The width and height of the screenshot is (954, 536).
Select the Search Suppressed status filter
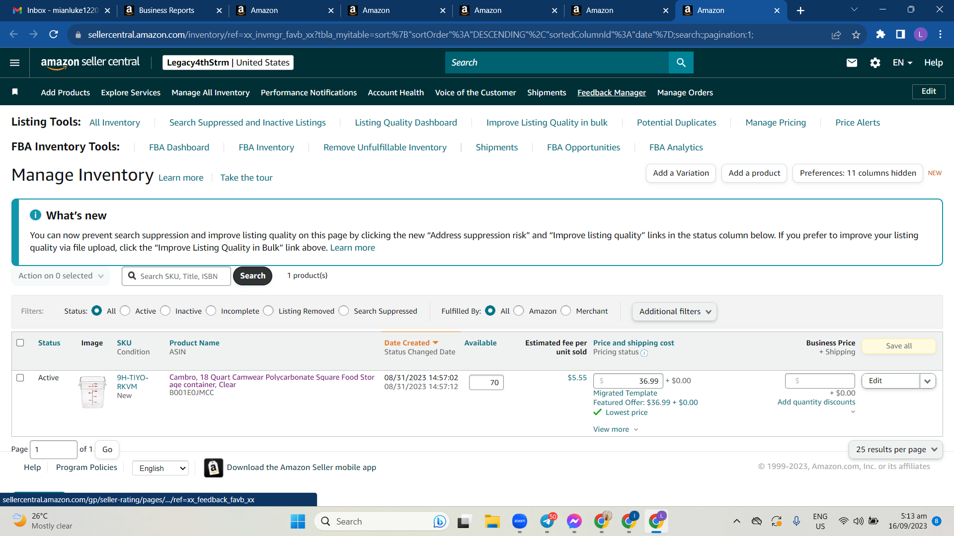(344, 311)
